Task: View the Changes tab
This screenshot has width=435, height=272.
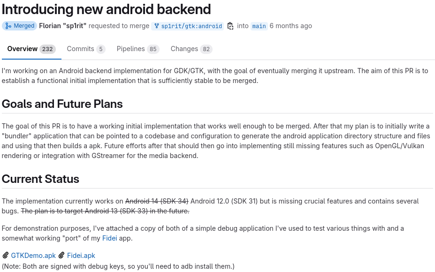Action: 184,49
